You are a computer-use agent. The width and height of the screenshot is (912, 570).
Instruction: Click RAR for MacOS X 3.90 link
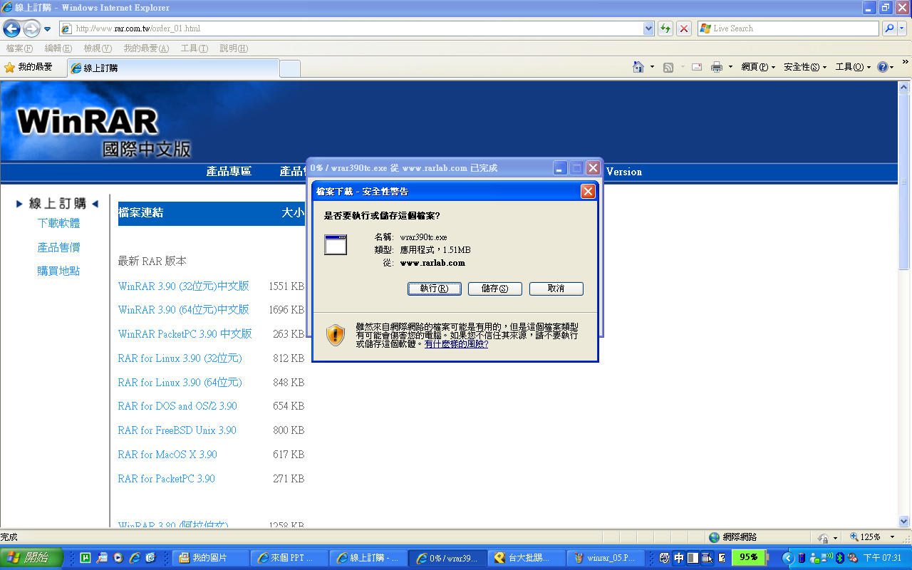[x=167, y=455]
